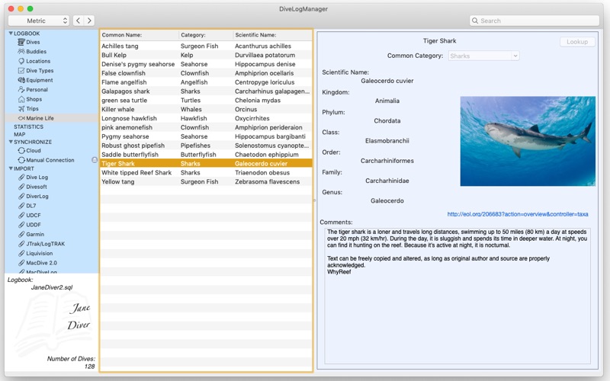
Task: Import from JTrak/LogTRAK icon
Action: [21, 244]
